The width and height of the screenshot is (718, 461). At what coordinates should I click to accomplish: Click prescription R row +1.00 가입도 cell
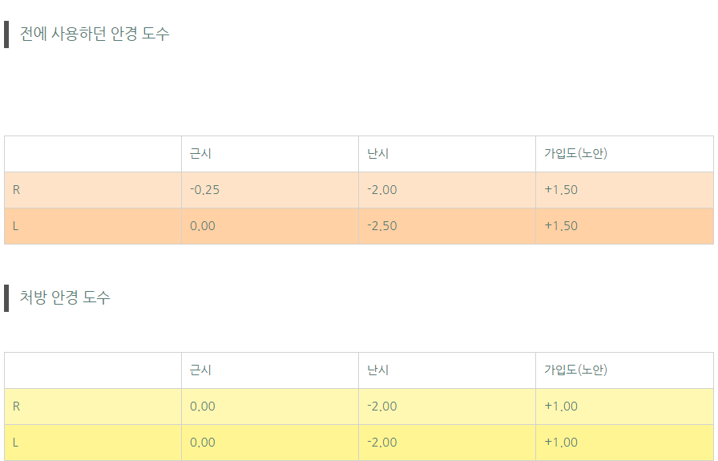[561, 406]
